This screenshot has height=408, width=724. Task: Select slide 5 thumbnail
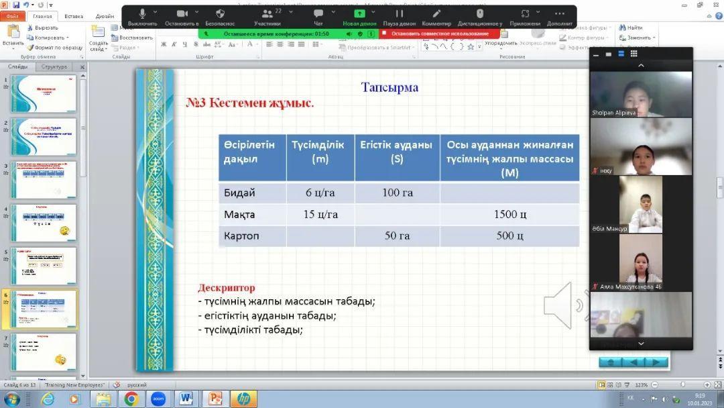(x=44, y=266)
